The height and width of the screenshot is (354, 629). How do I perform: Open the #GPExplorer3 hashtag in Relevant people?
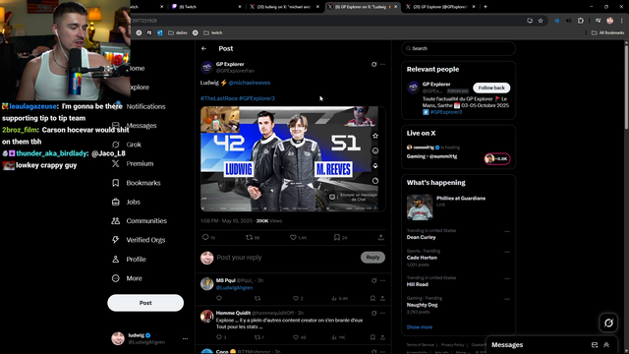click(x=446, y=112)
